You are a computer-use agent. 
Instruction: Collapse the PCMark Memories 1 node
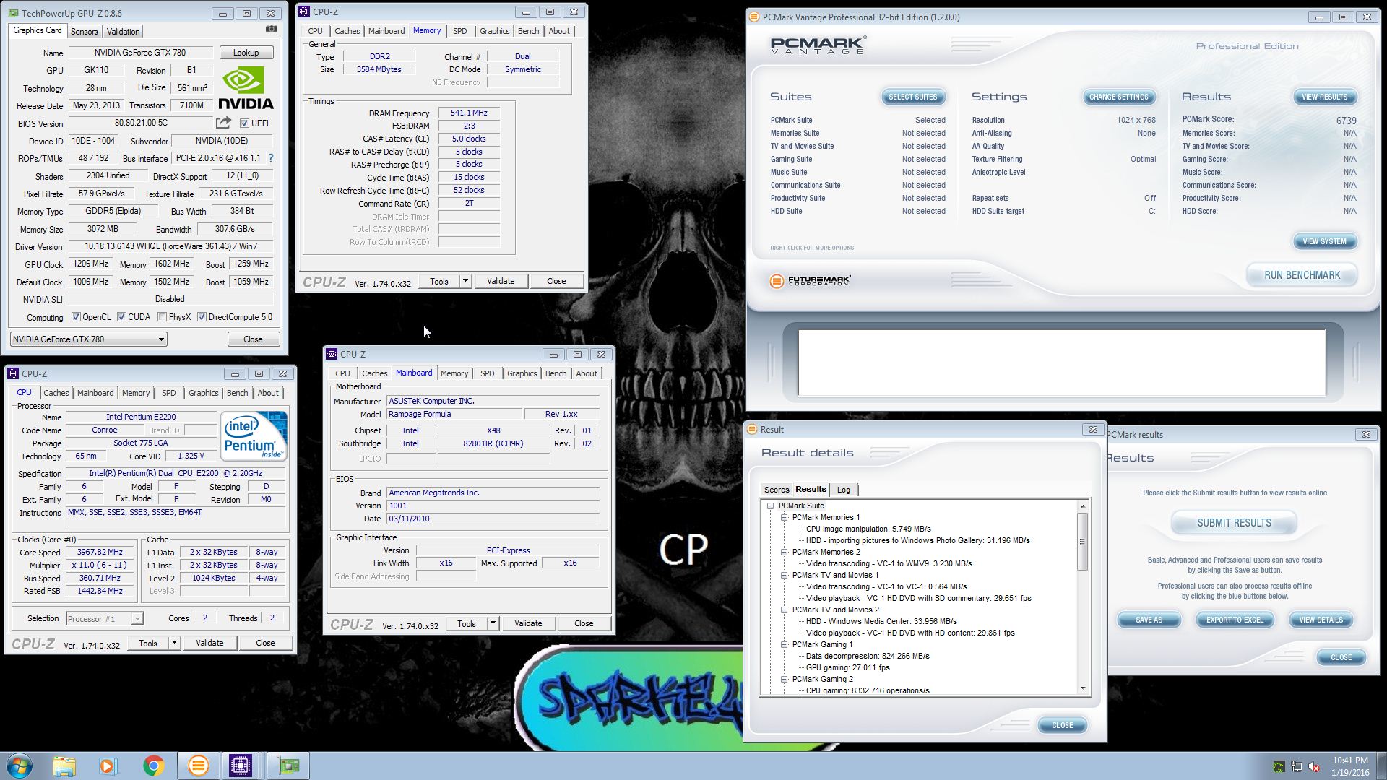click(x=785, y=517)
